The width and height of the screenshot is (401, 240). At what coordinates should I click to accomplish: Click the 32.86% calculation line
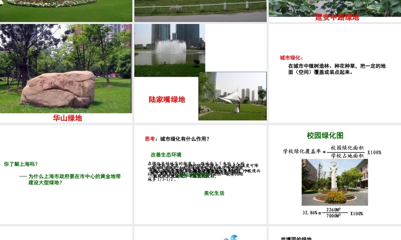click(333, 213)
